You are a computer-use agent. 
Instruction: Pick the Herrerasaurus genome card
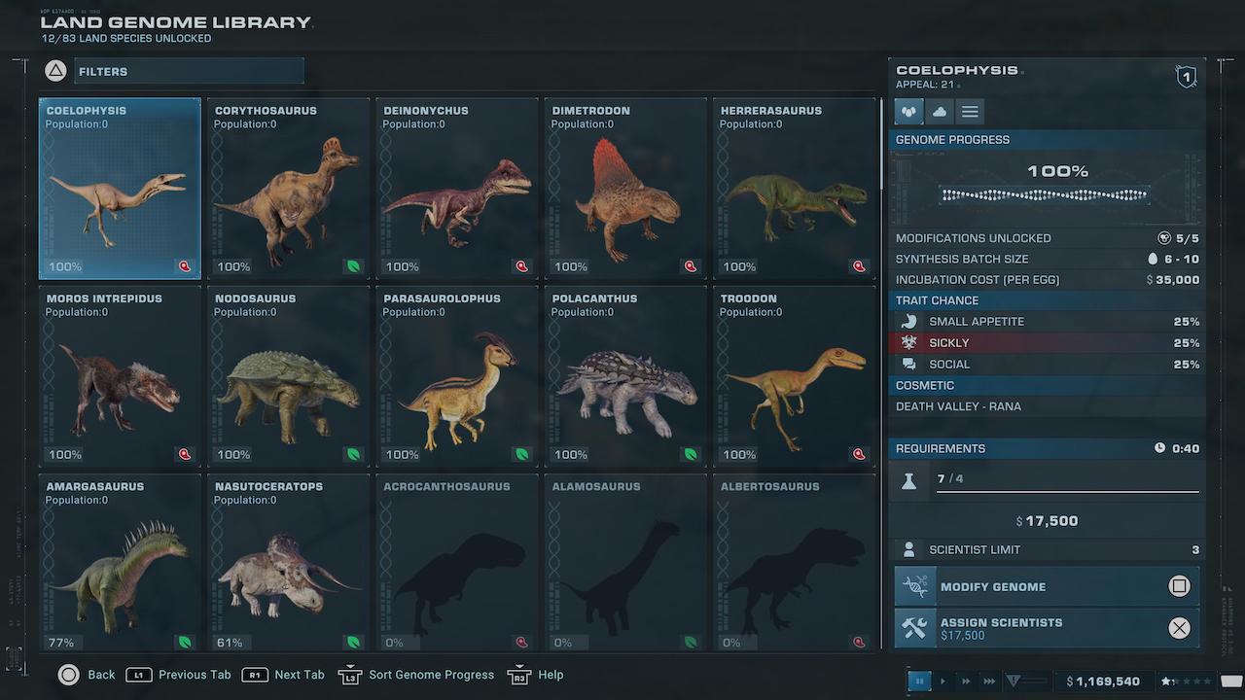795,188
